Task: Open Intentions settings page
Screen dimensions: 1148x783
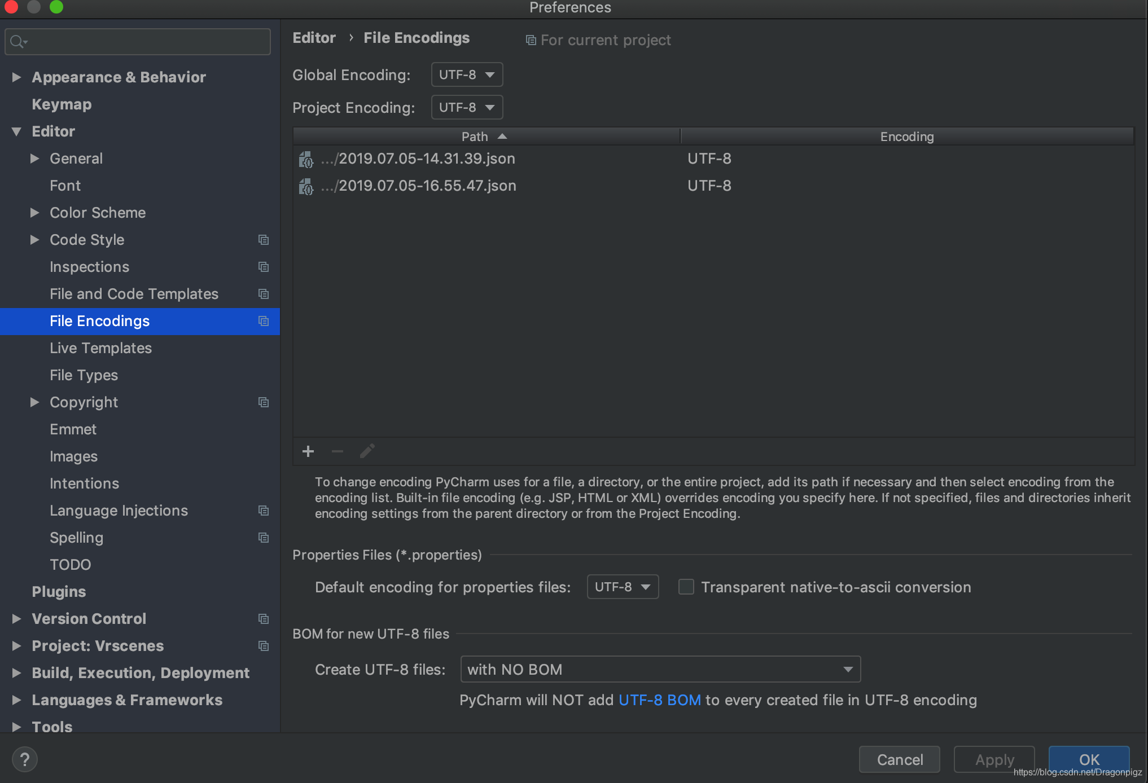Action: [84, 483]
